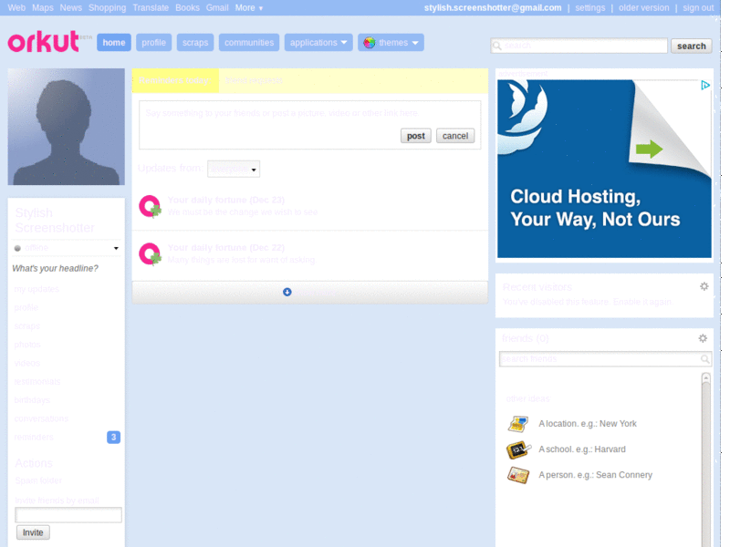Open Your daily fortune (Dec 22) title
730x547 pixels.
225,248
